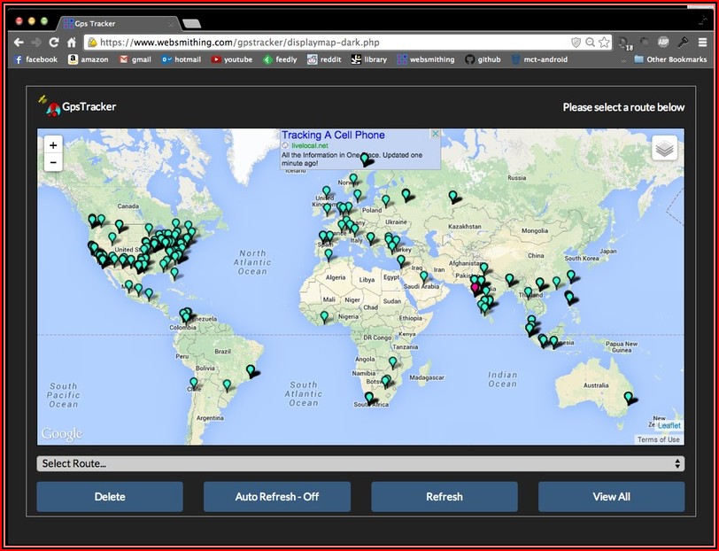This screenshot has height=551, width=719.
Task: Click the GPS marker in Australia
Action: [629, 398]
